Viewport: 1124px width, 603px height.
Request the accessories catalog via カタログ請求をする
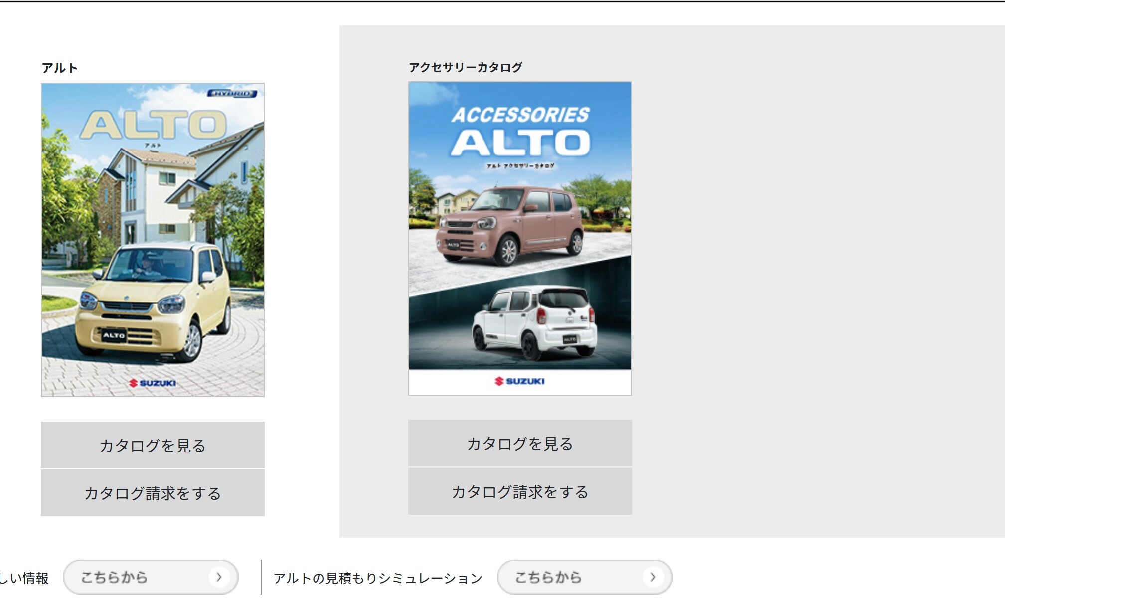click(519, 492)
